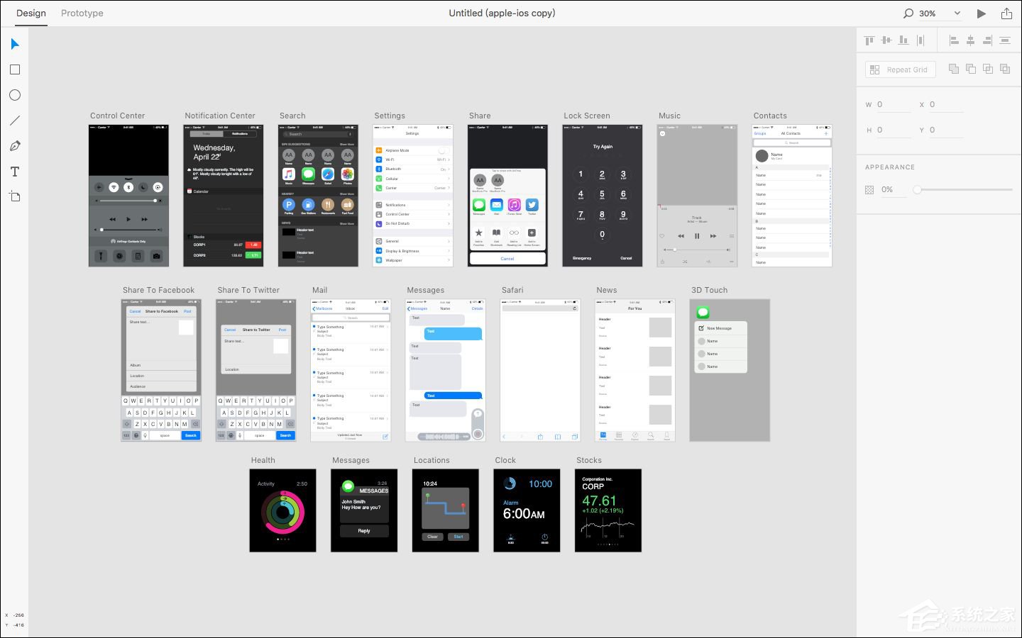Select the Text tool
Viewport: 1022px width, 638px height.
tap(15, 172)
